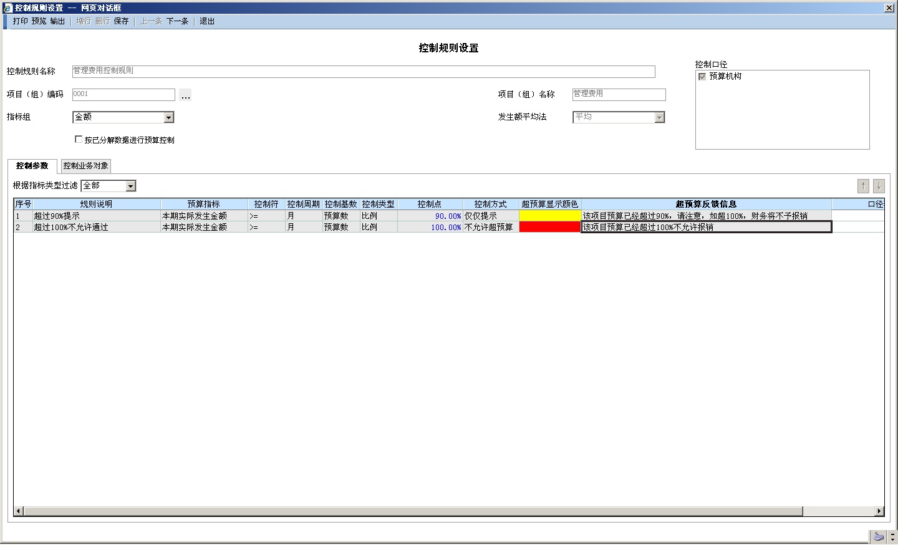Click the 超预算显示颜色 column header

coord(550,204)
